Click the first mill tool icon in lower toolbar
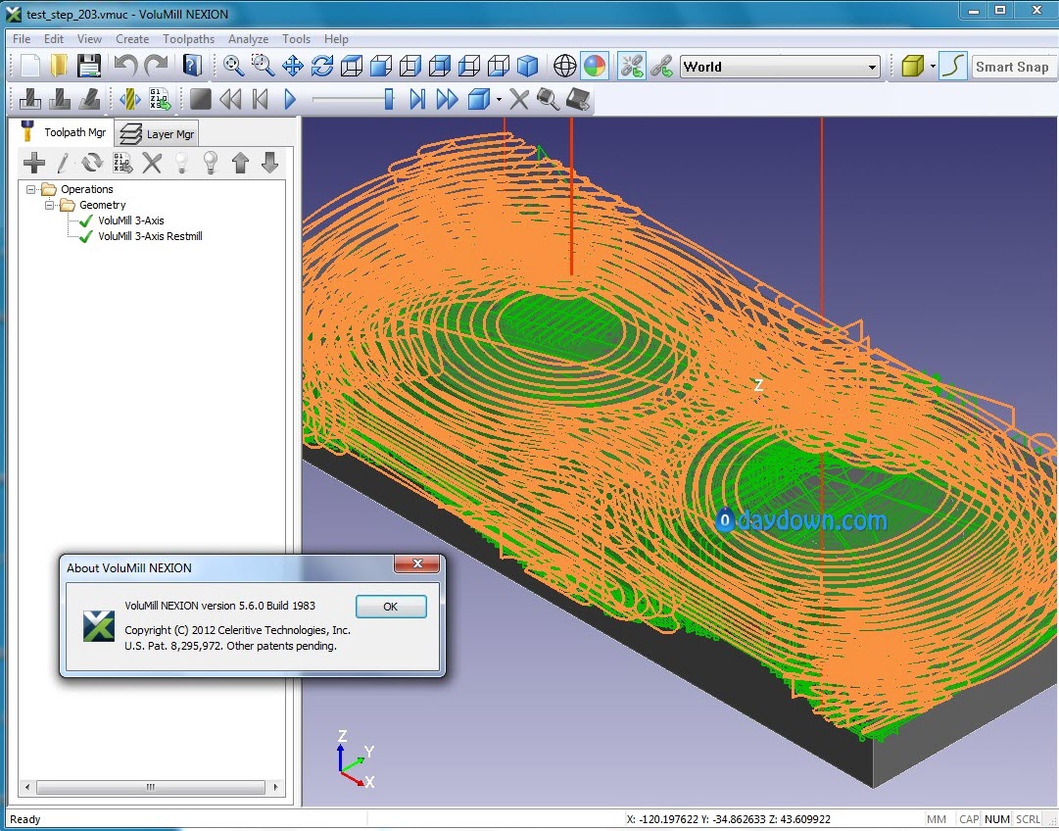Viewport: 1059px width, 831px height. [29, 100]
